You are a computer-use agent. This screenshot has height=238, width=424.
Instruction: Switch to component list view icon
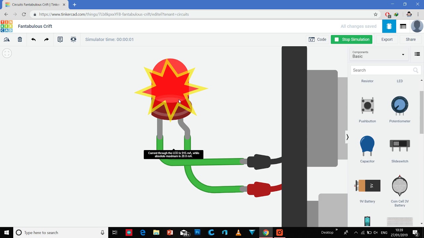pyautogui.click(x=403, y=26)
